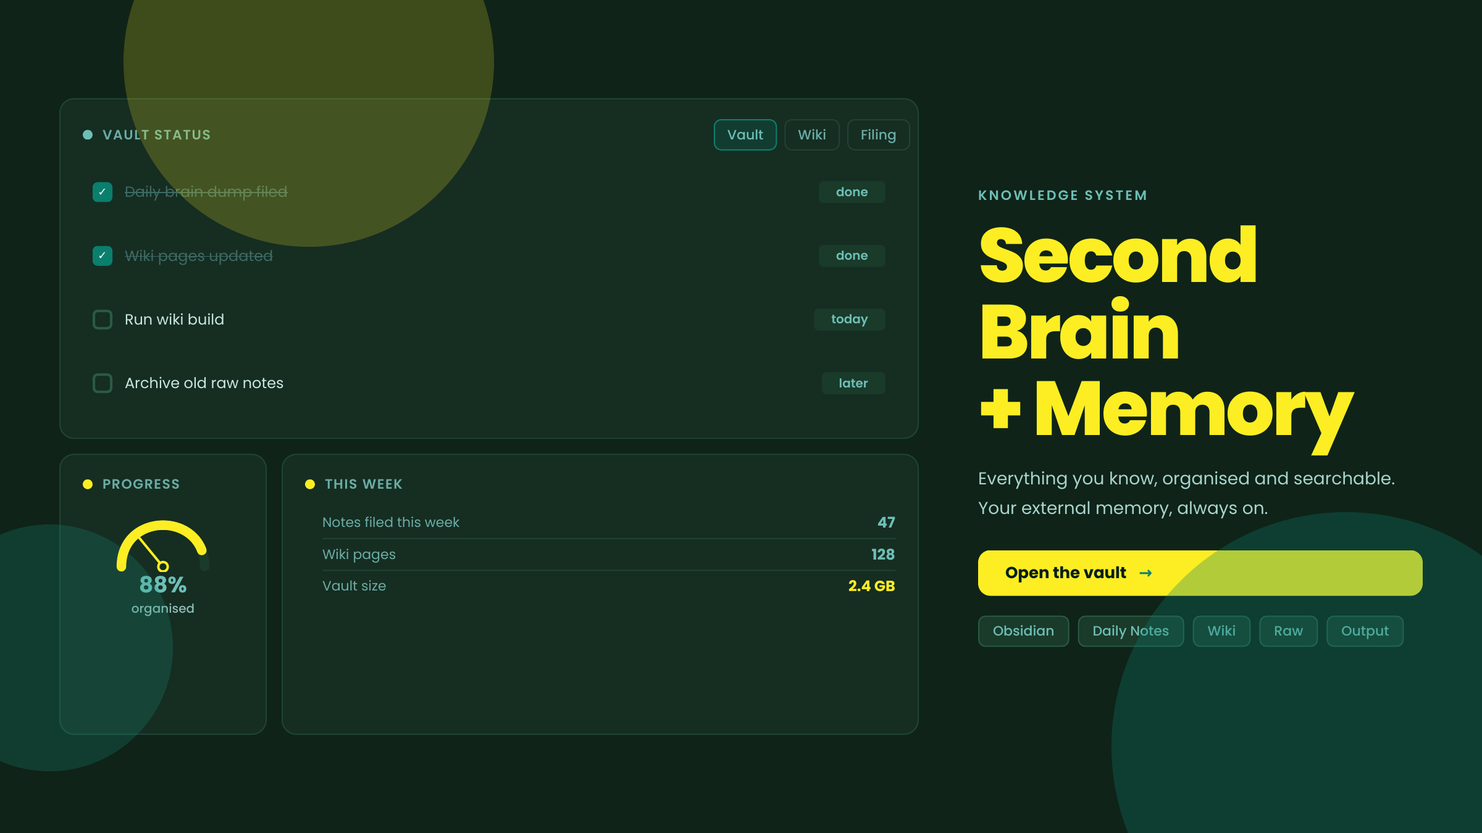This screenshot has height=833, width=1482.
Task: Click the Open the vault button
Action: click(x=1200, y=573)
